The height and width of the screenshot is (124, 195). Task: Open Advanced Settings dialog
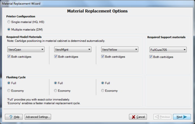(x=38, y=117)
